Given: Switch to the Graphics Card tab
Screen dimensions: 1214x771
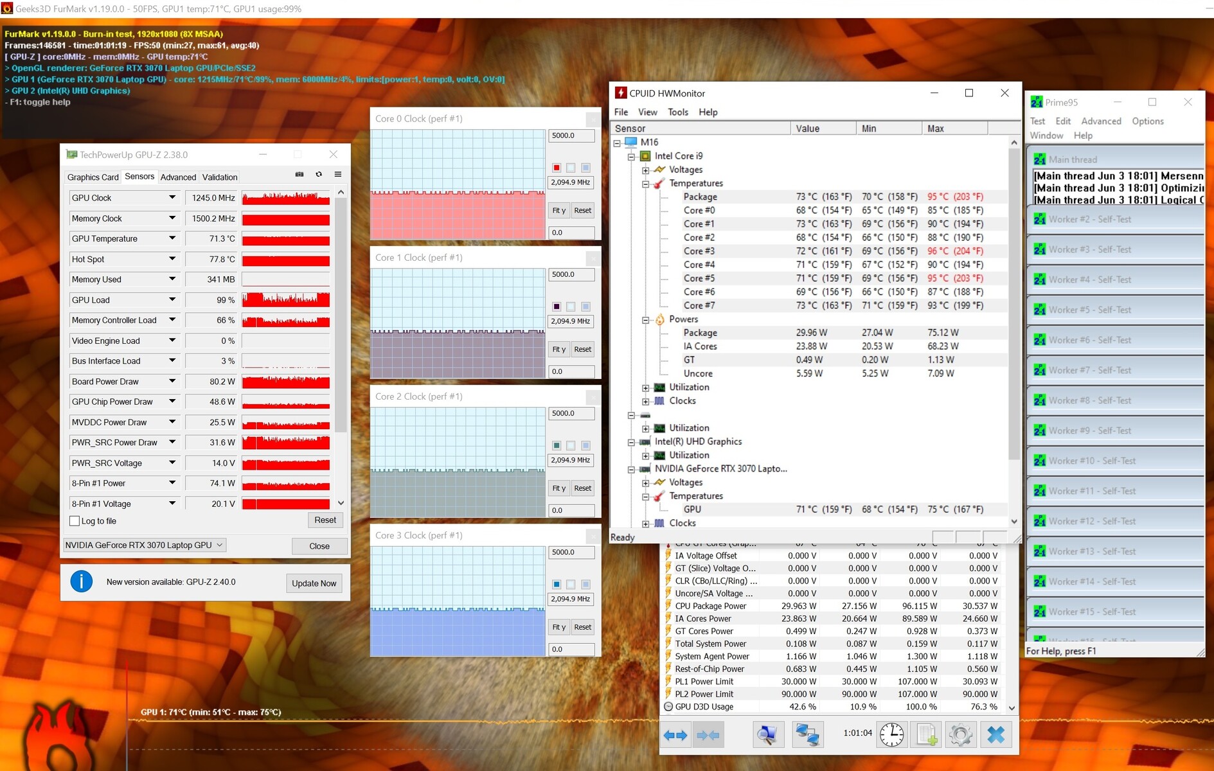Looking at the screenshot, I should point(93,177).
